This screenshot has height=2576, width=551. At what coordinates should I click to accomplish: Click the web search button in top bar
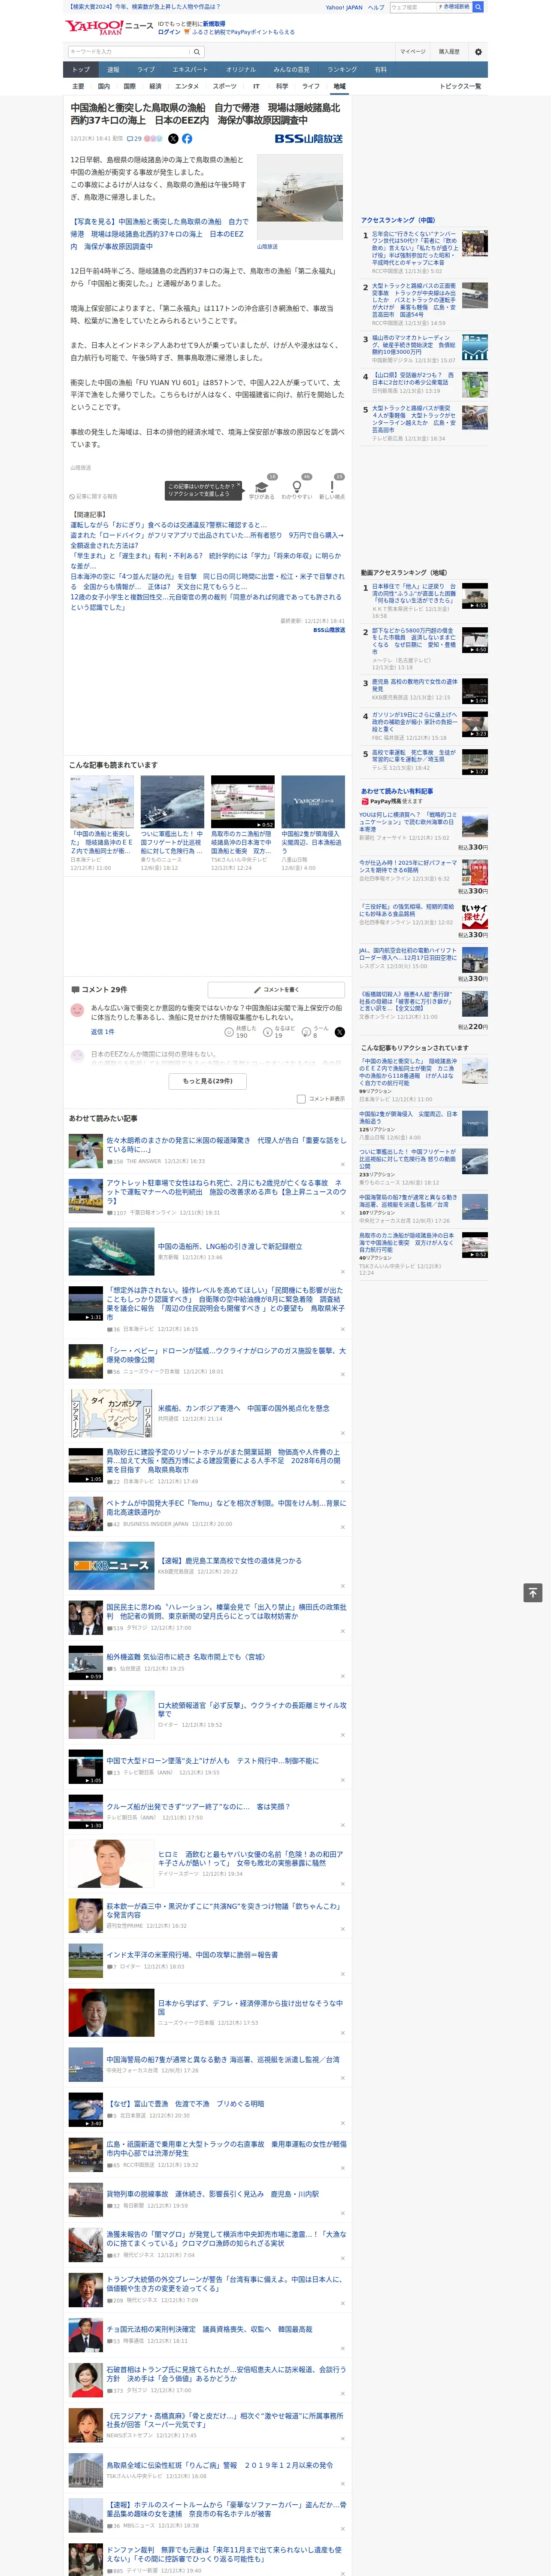coord(478,7)
